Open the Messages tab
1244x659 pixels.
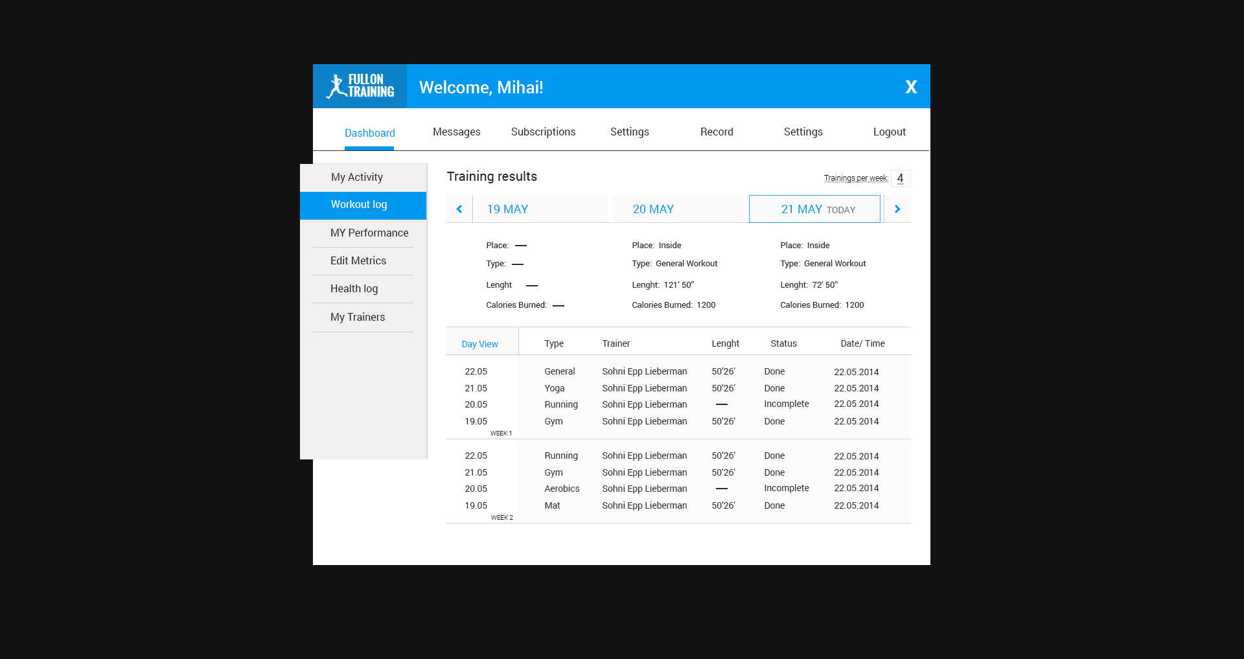click(456, 132)
